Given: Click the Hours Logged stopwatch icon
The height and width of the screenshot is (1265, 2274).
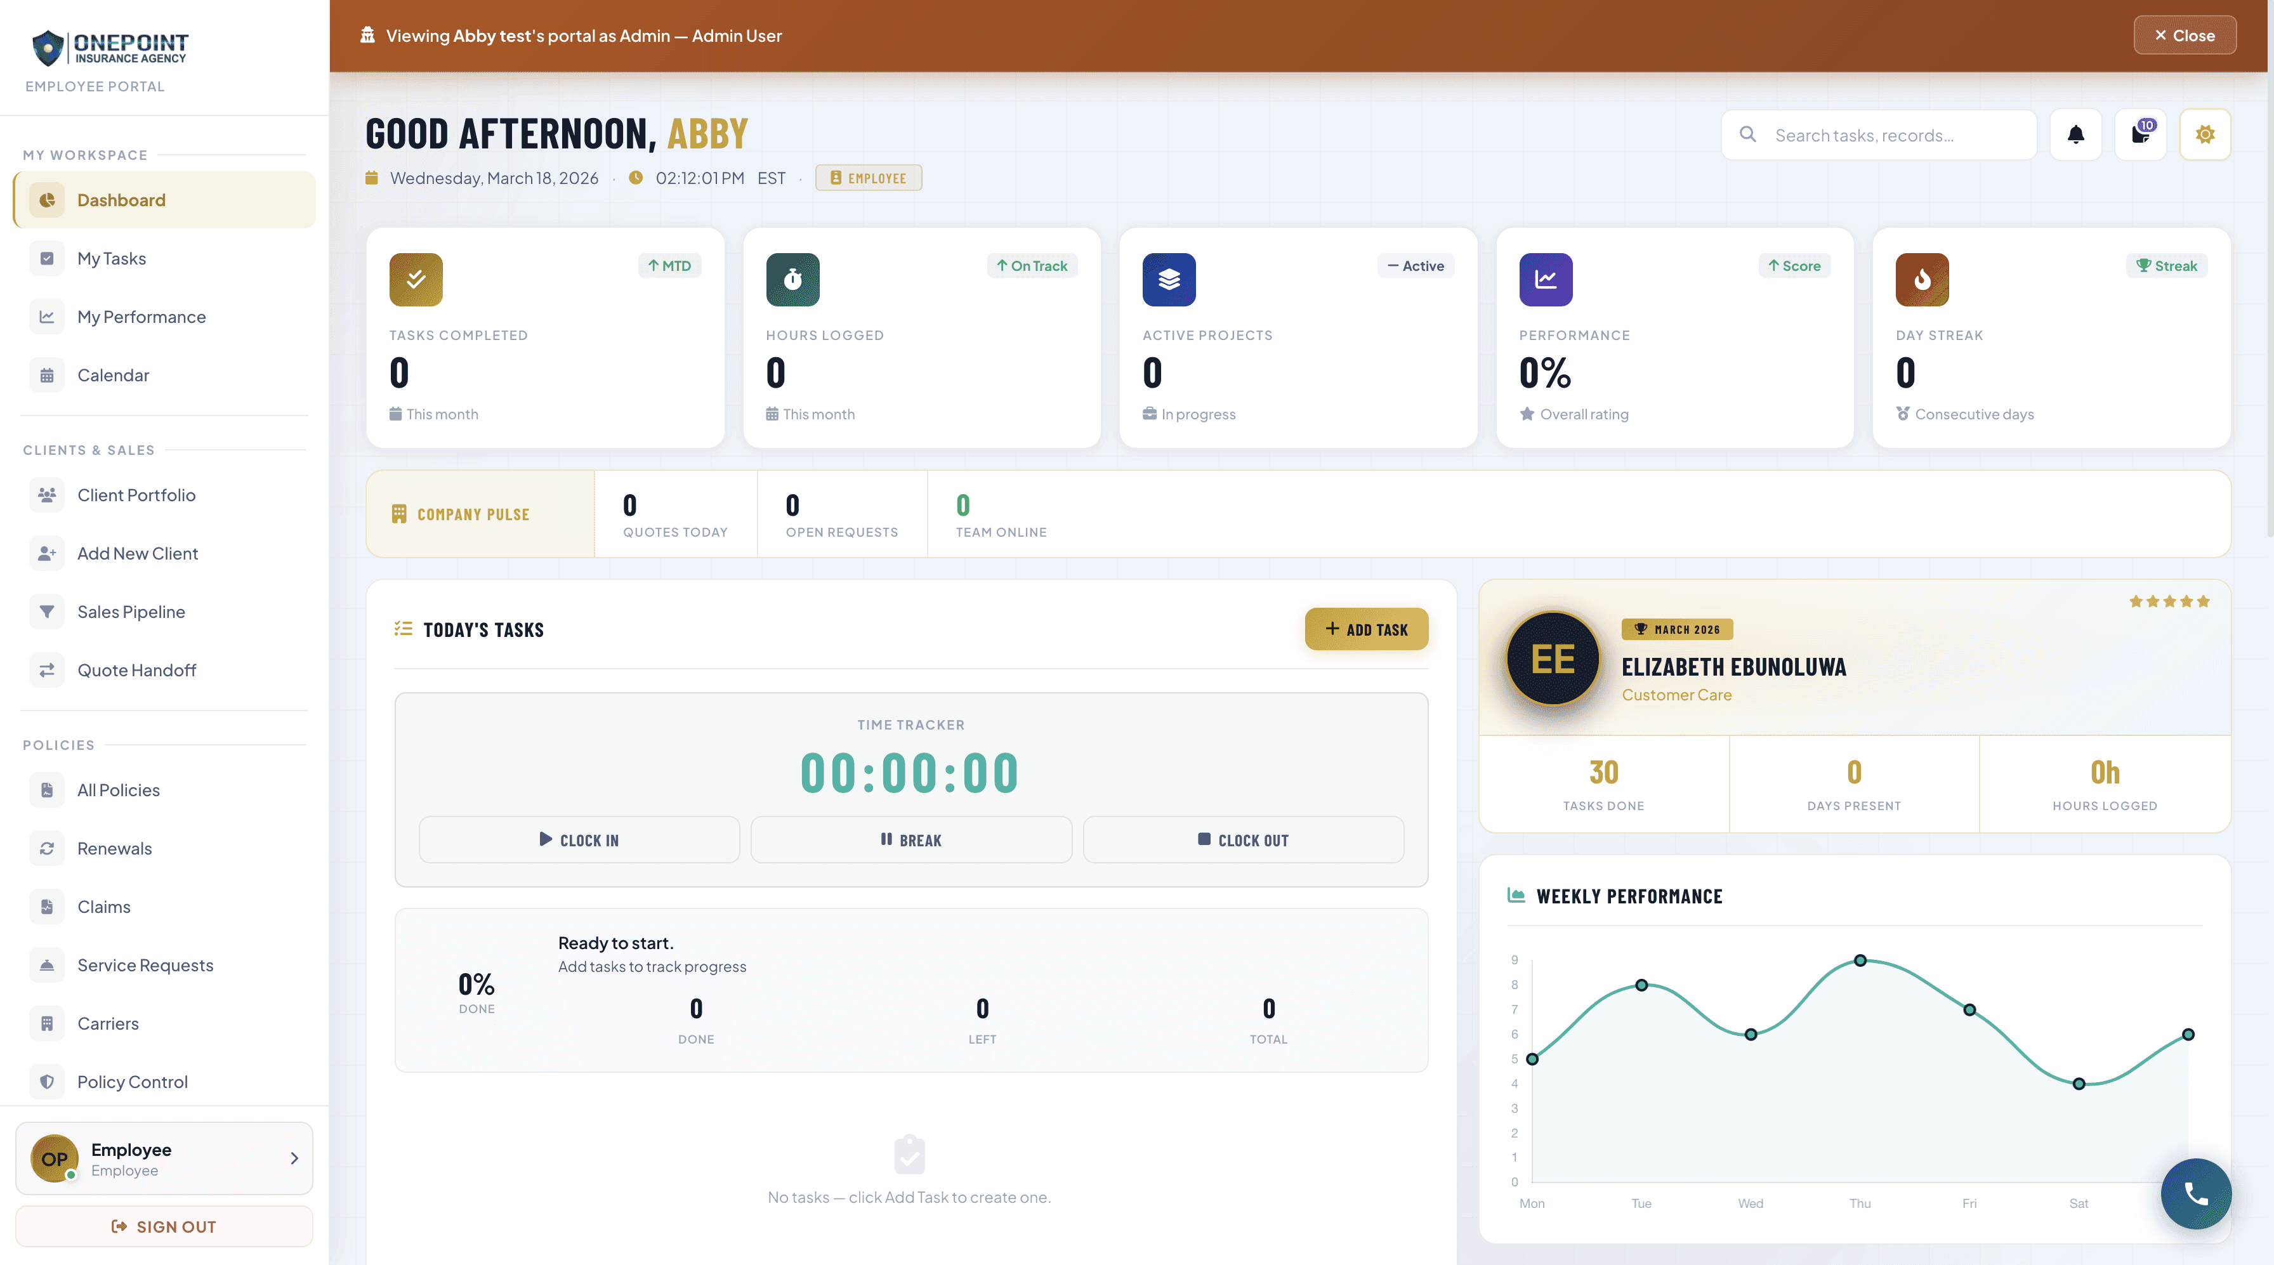Looking at the screenshot, I should coord(792,280).
